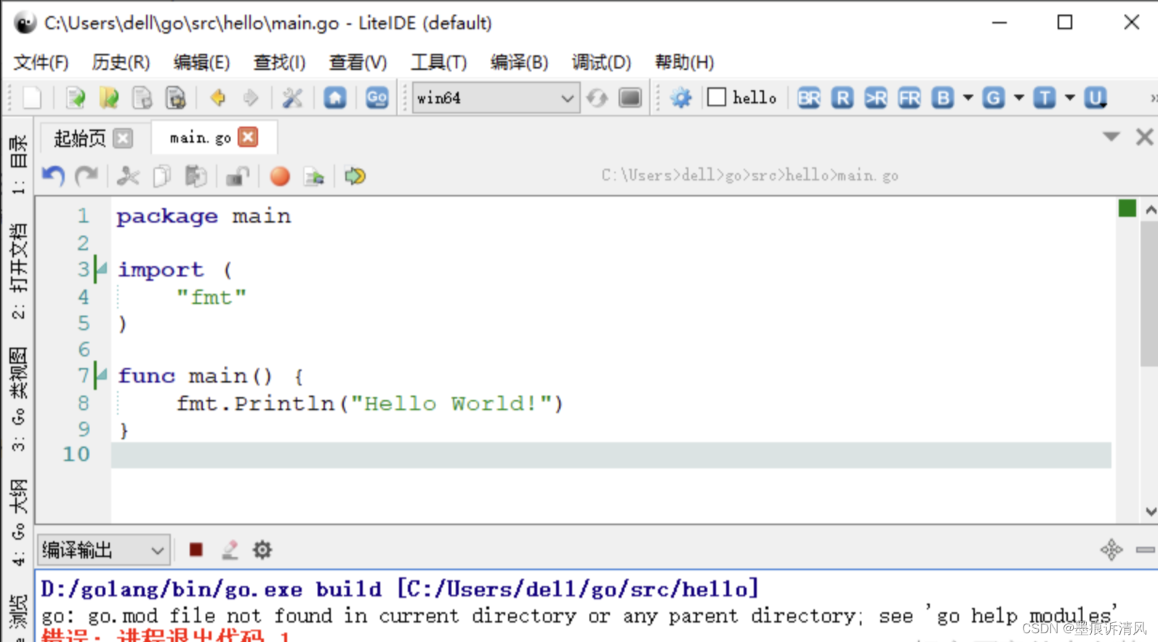
Task: Open the 编译(B) menu
Action: (x=519, y=63)
